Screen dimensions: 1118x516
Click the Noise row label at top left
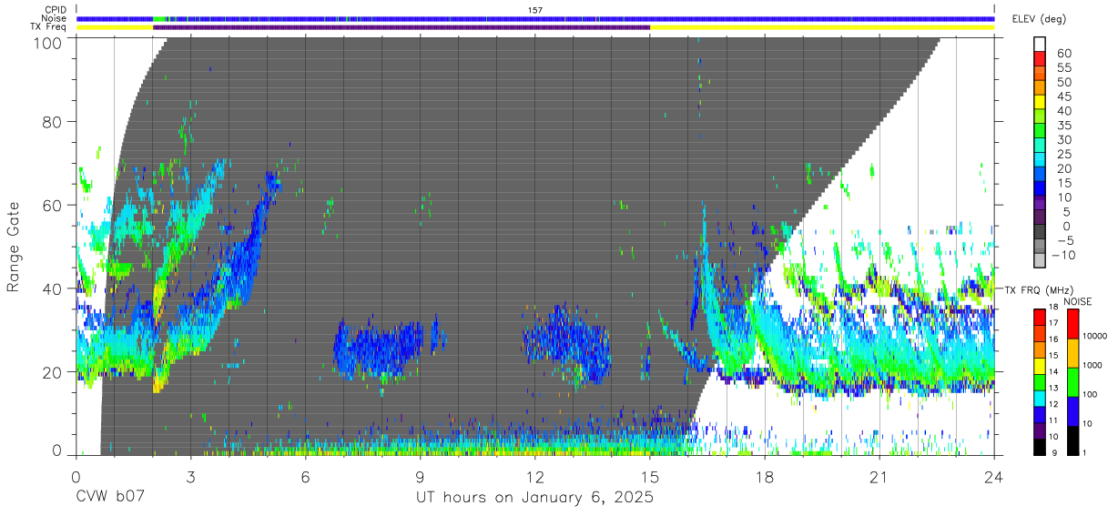pyautogui.click(x=53, y=18)
